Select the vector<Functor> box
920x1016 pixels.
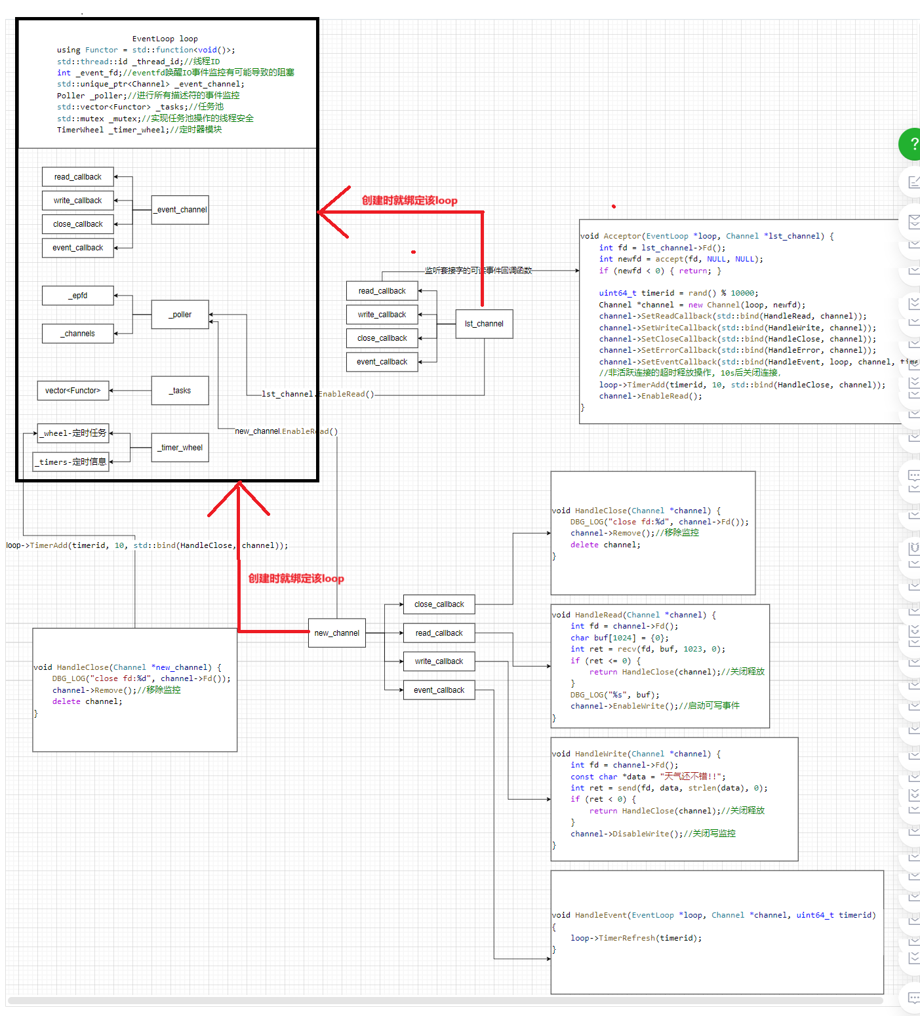(73, 391)
